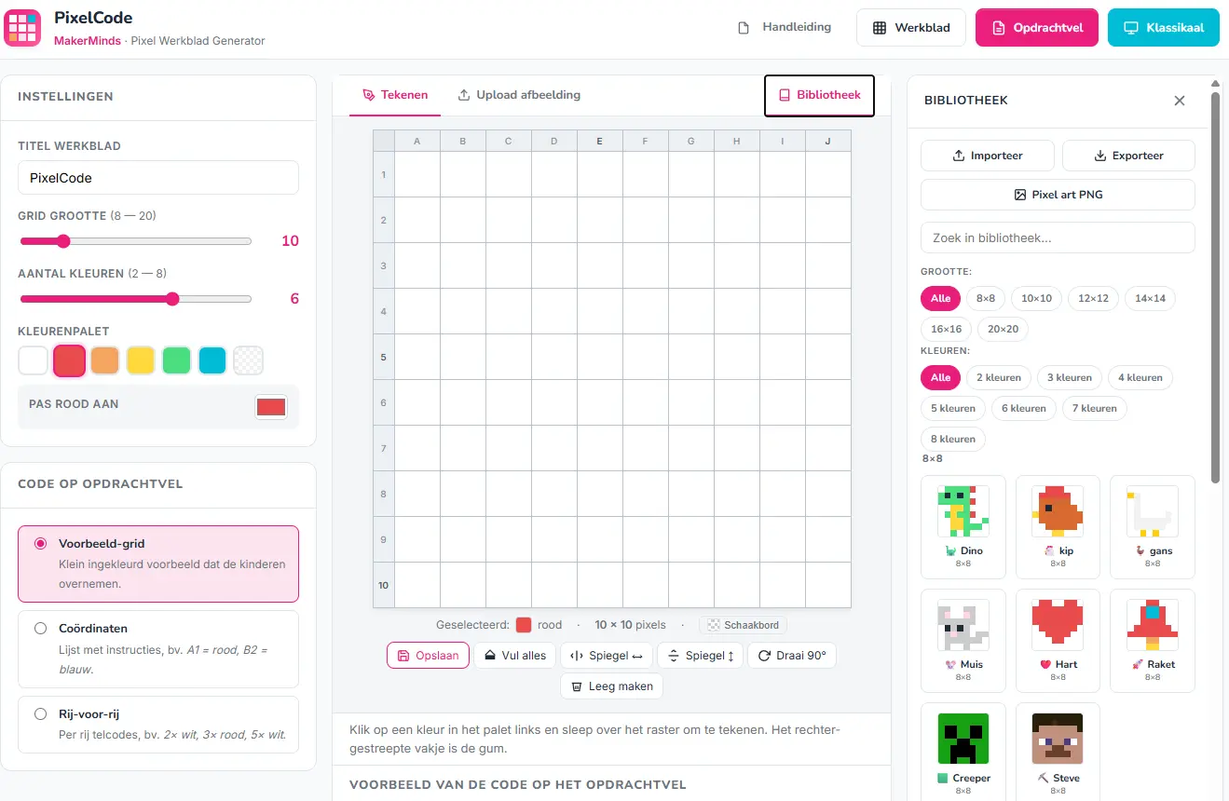
Task: Filter library by 16×16 size
Action: tap(946, 329)
